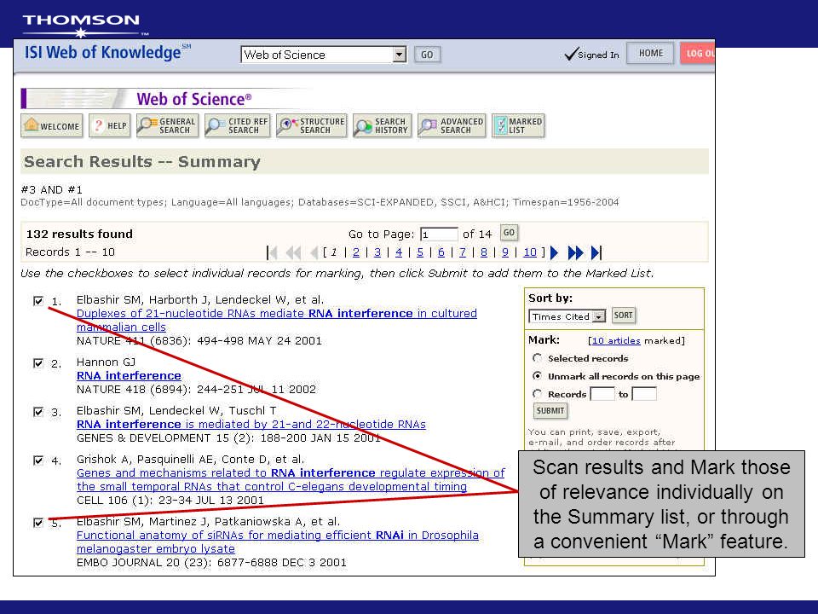Uncheck record 2 Hannon GJ checkbox
This screenshot has height=614, width=818.
(x=38, y=363)
